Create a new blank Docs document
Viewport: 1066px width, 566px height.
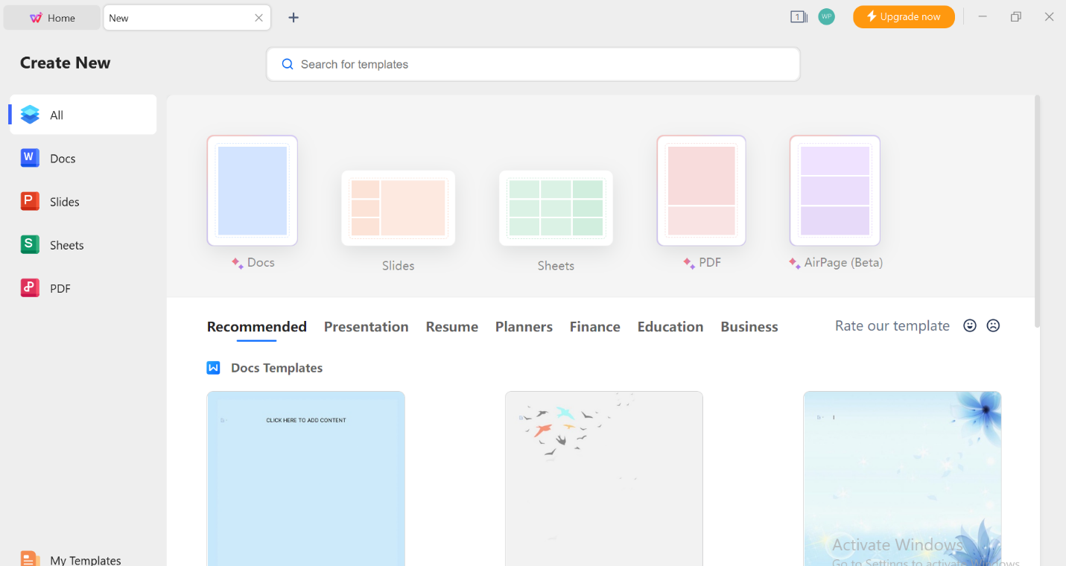point(252,191)
